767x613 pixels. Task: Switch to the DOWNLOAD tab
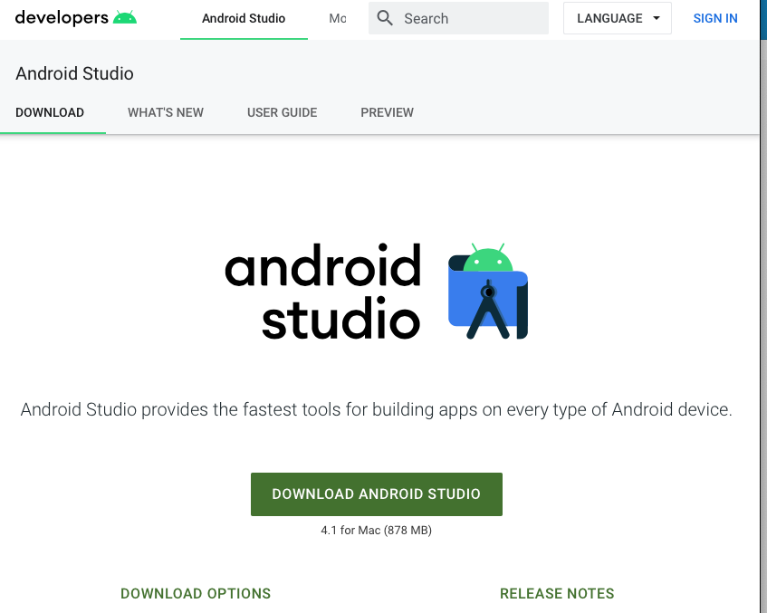pyautogui.click(x=50, y=112)
